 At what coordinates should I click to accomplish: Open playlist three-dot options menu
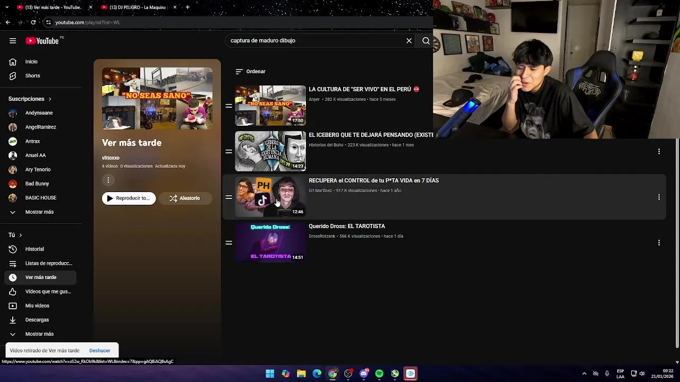(108, 180)
